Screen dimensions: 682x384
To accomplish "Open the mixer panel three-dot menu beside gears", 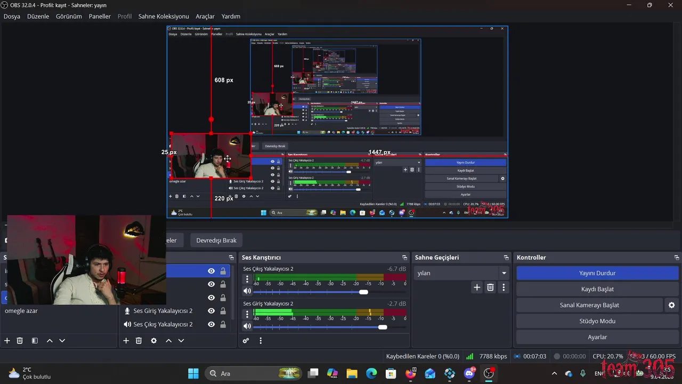I will click(x=261, y=340).
